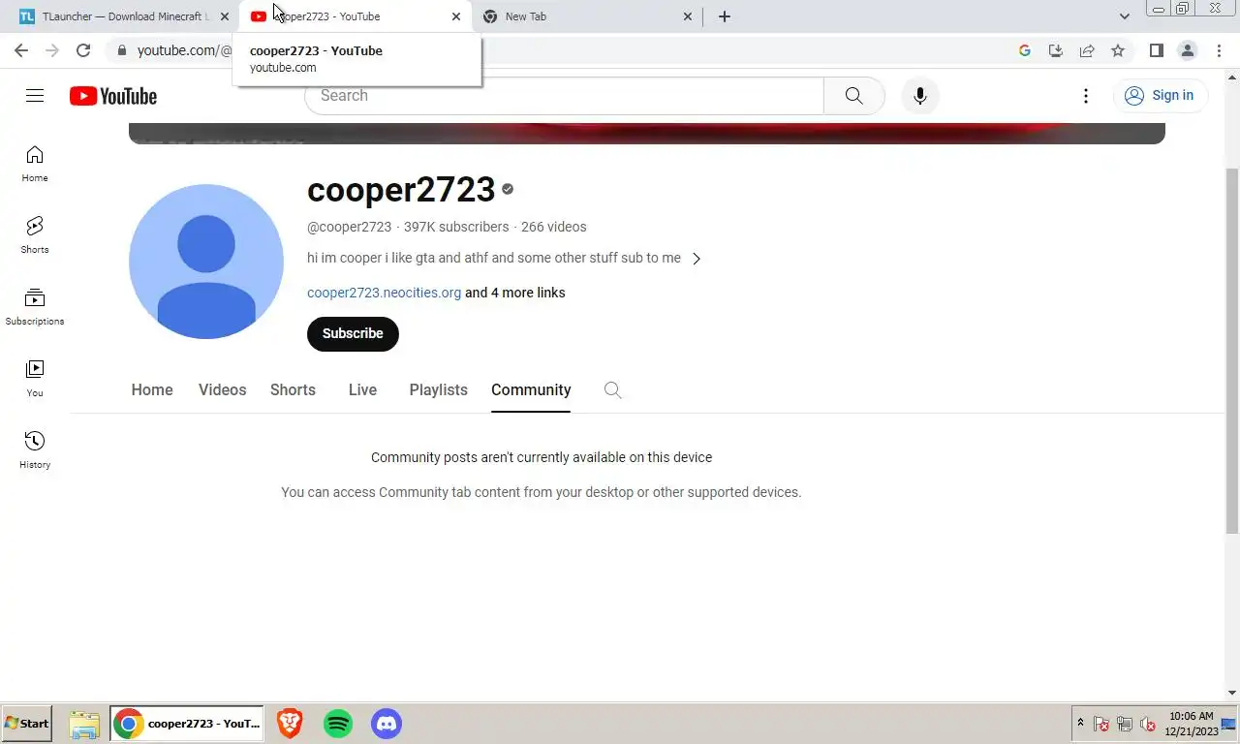Image resolution: width=1240 pixels, height=744 pixels.
Task: Click the '266 videos' text
Action: coord(553,227)
